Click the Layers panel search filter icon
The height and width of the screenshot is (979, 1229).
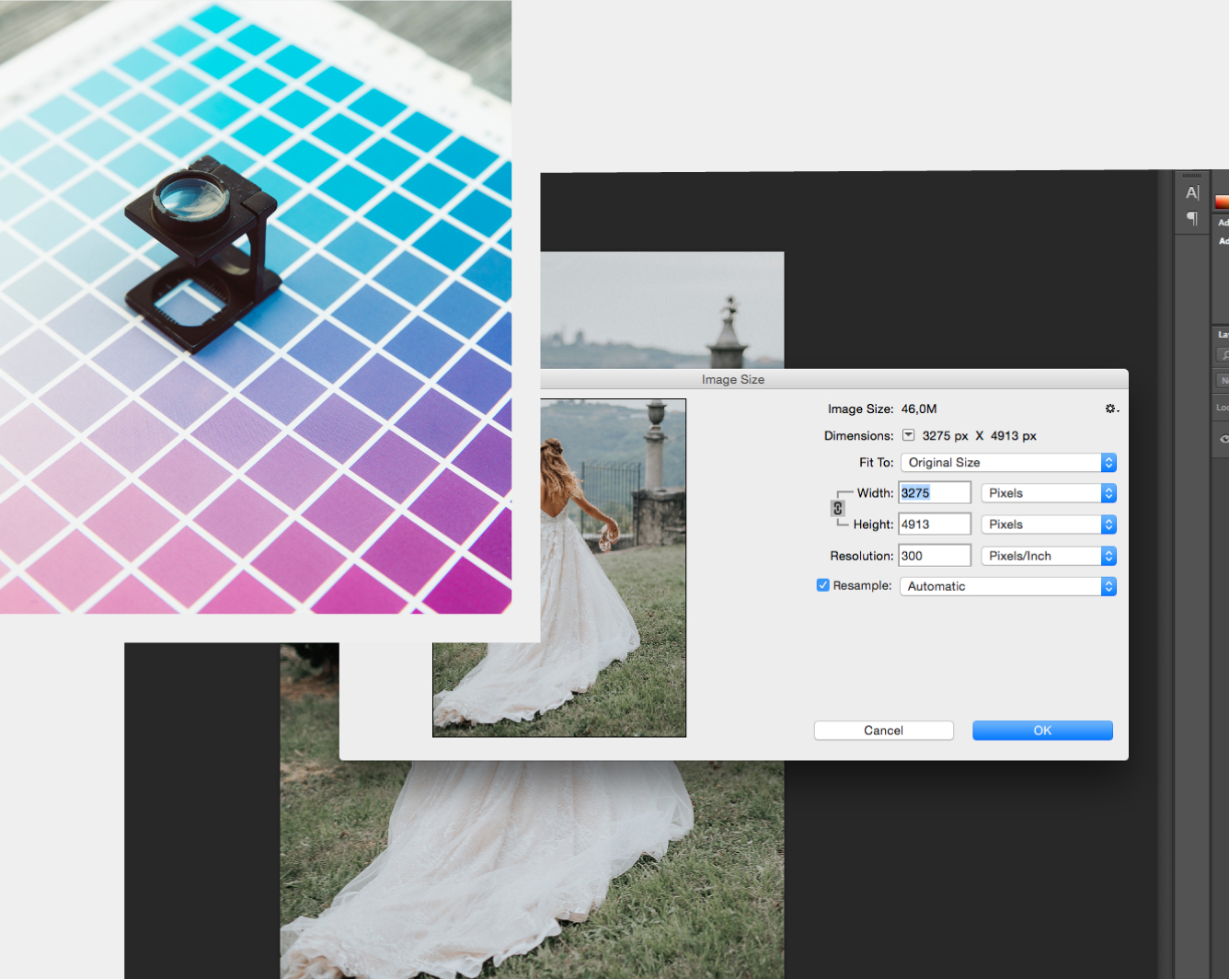[1223, 355]
